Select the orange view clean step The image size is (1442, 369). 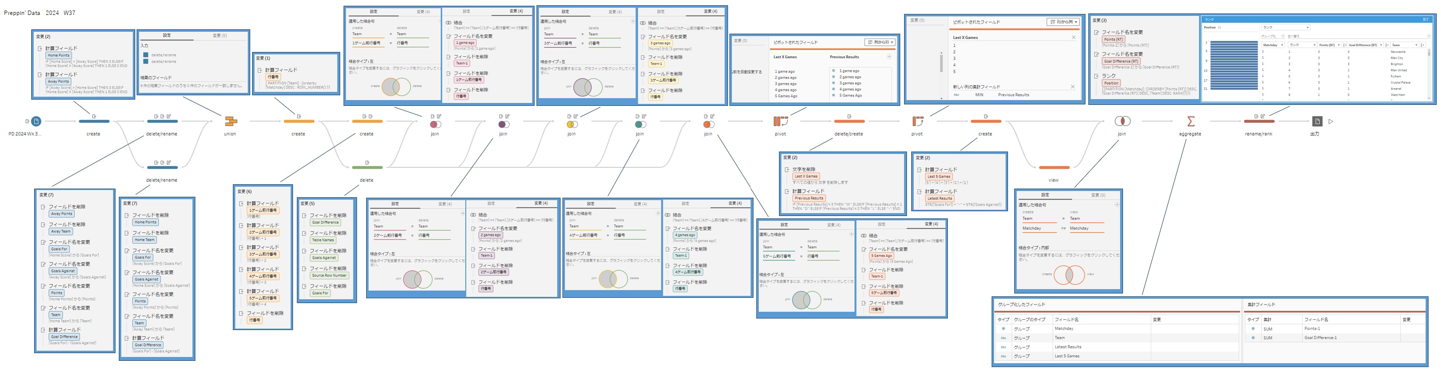1054,167
